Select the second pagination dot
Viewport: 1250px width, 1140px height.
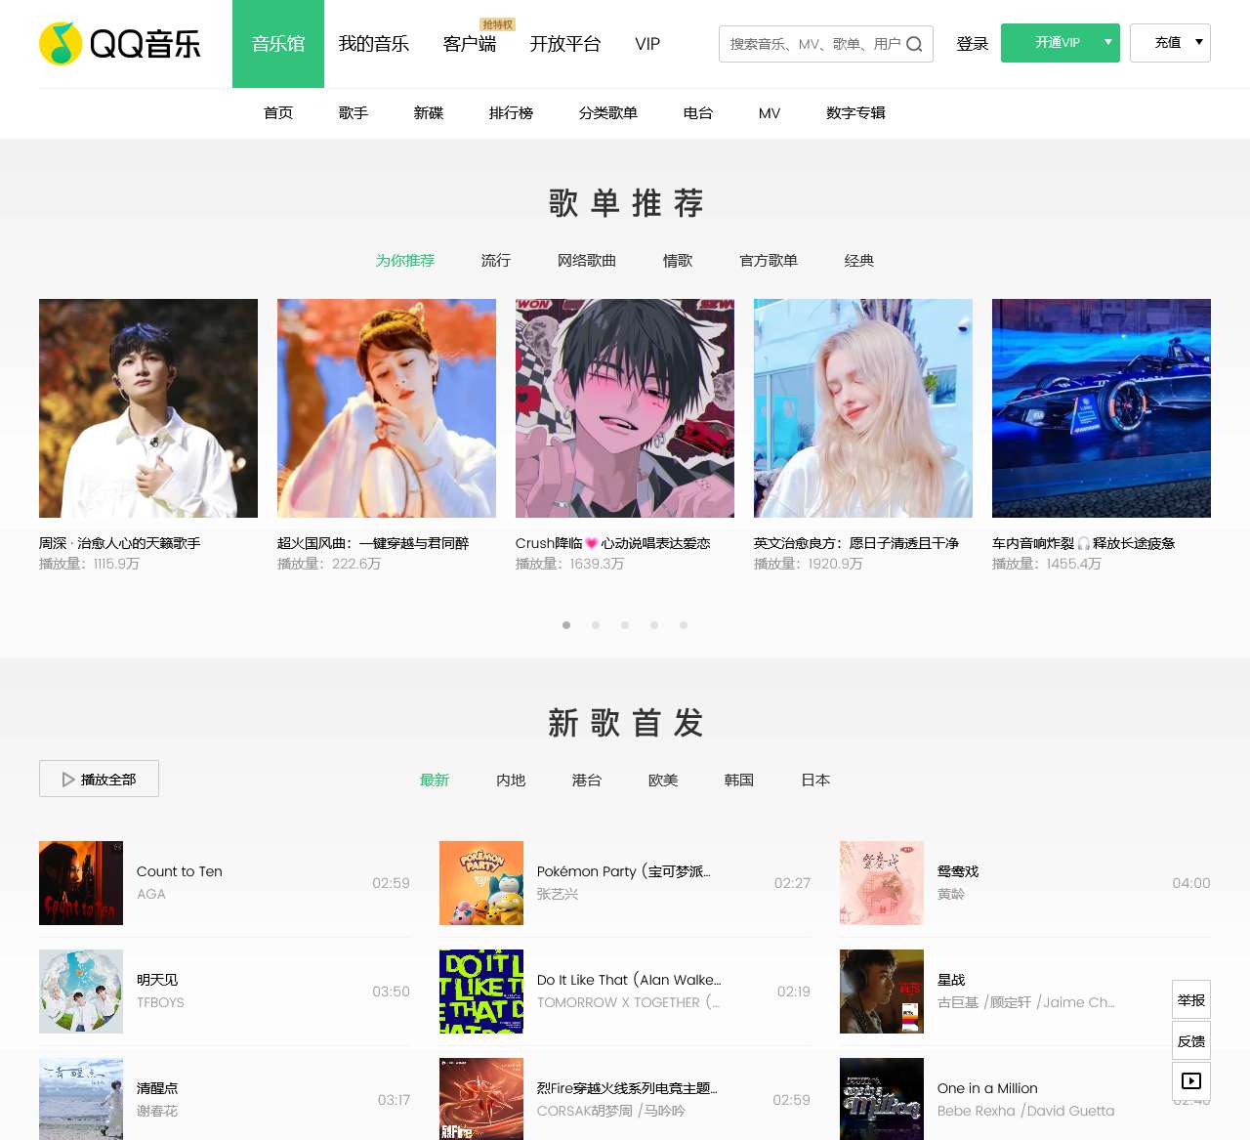pyautogui.click(x=596, y=625)
